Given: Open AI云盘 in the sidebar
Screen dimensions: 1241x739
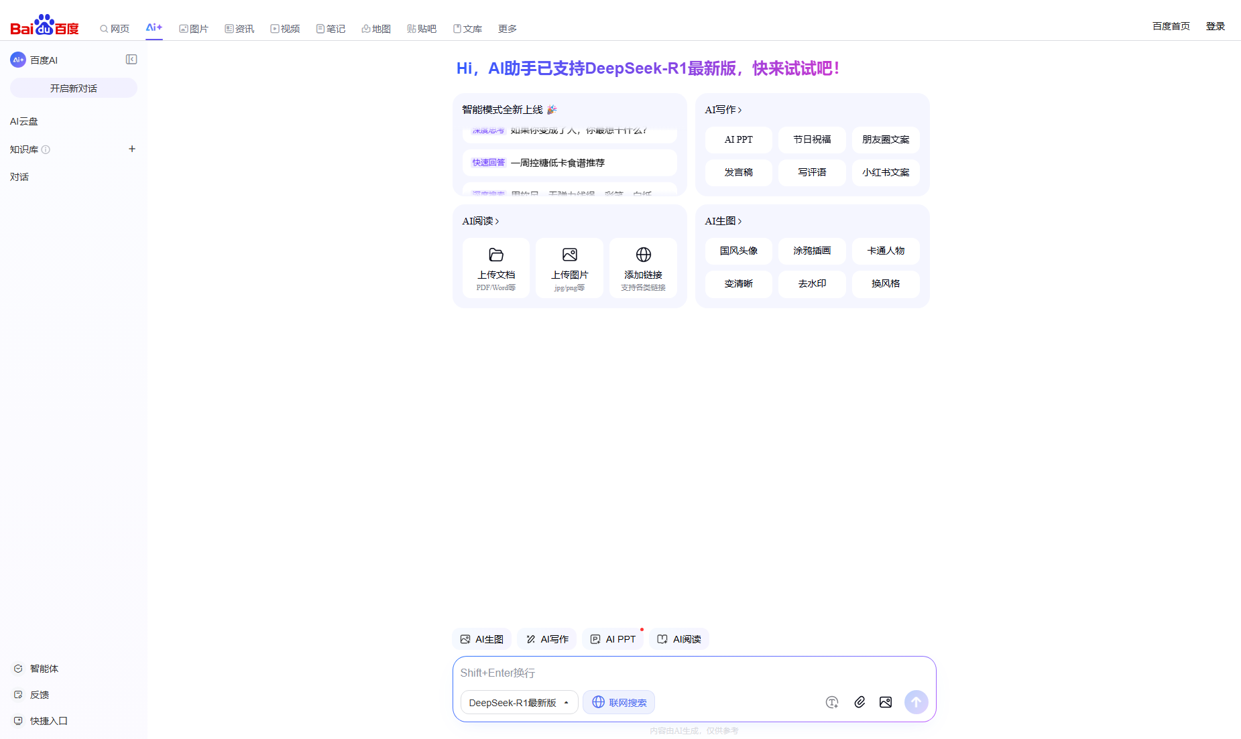Looking at the screenshot, I should click(24, 121).
